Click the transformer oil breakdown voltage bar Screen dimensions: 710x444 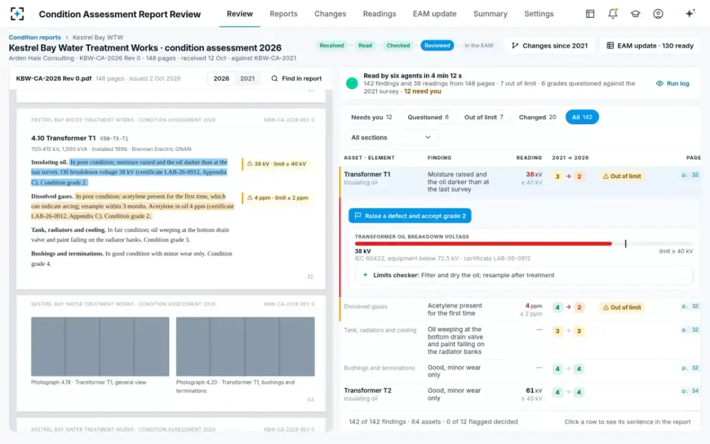524,243
